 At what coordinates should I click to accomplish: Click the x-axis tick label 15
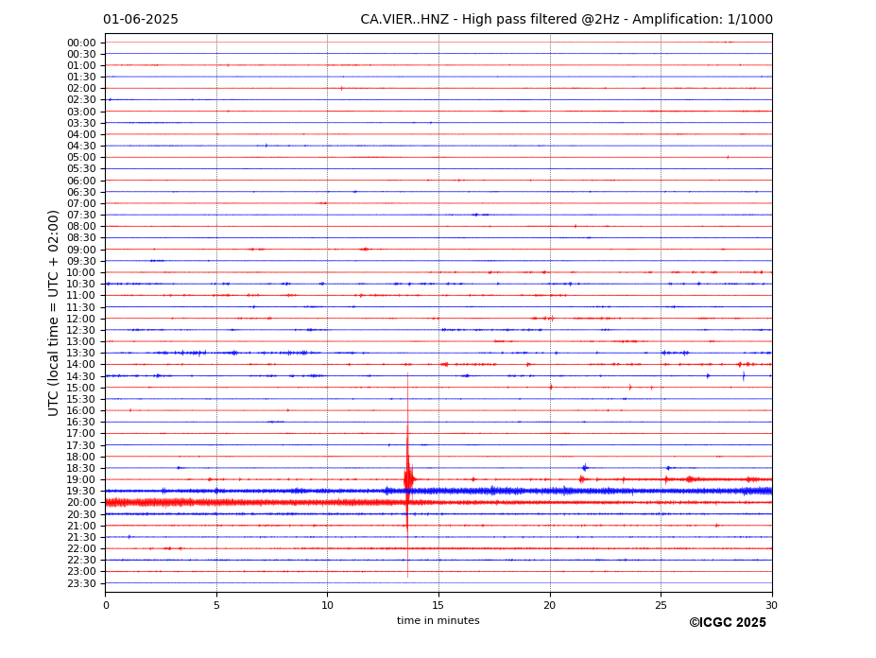point(438,605)
